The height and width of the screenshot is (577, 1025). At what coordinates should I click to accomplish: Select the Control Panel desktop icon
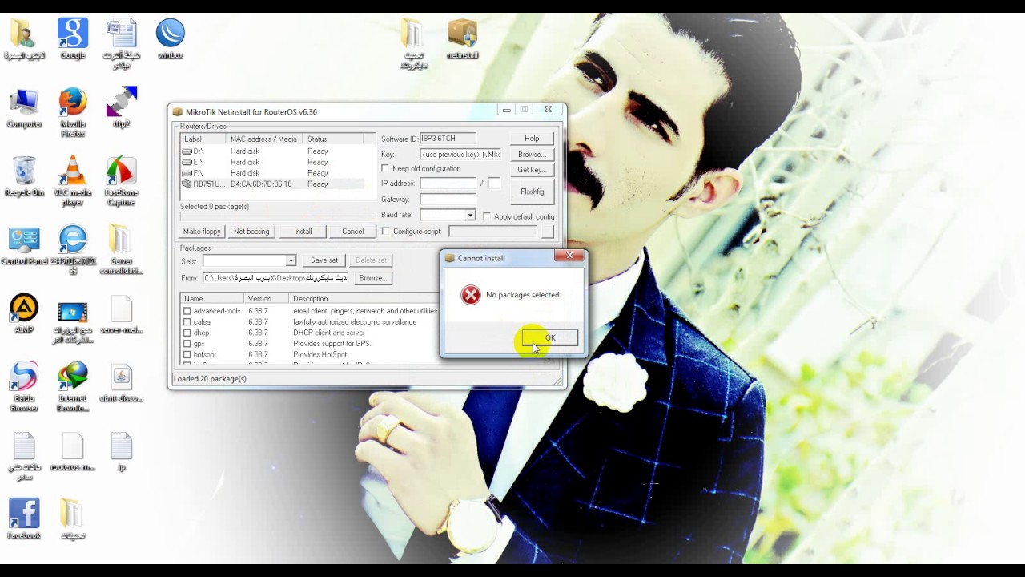click(x=24, y=246)
